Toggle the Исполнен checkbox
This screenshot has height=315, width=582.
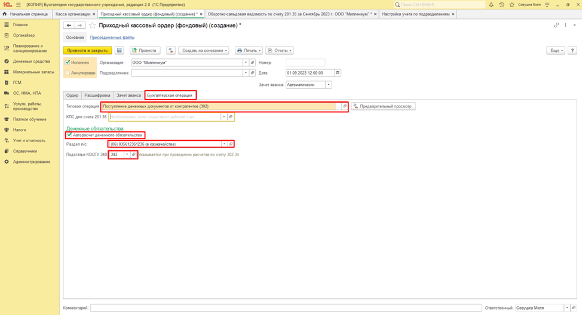(68, 63)
